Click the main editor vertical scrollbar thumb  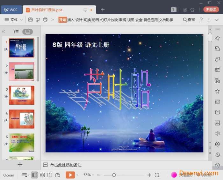(210, 37)
